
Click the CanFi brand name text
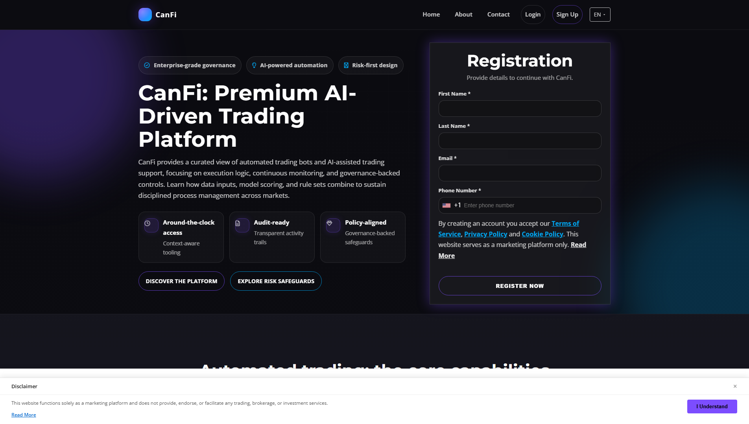pos(166,15)
